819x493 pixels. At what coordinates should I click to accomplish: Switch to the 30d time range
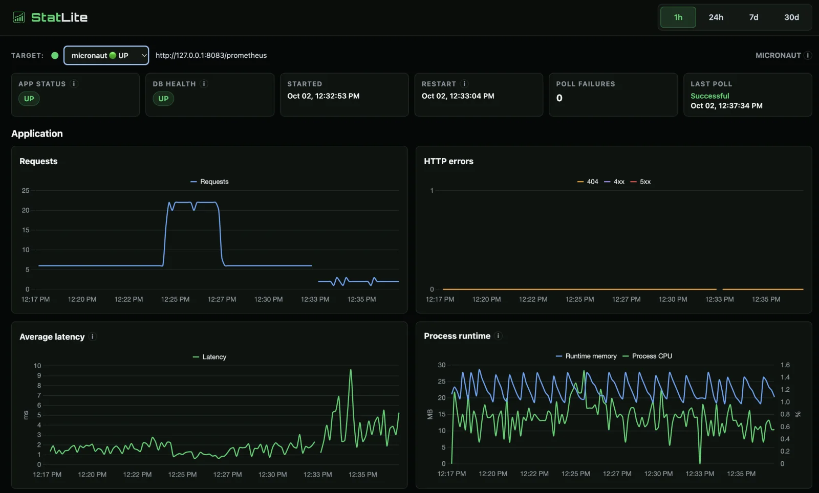(x=791, y=17)
